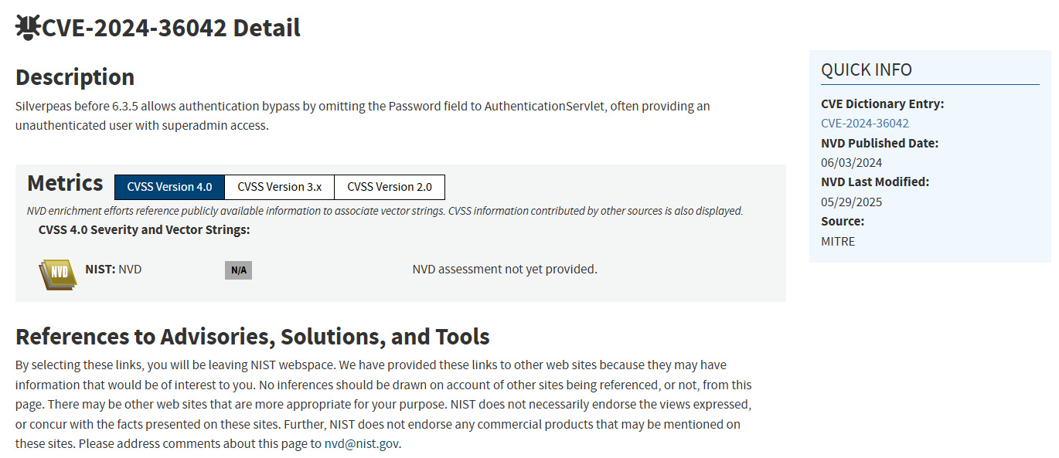Click the 'NVD assessment not yet provided' text
The width and height of the screenshot is (1059, 458).
click(505, 270)
